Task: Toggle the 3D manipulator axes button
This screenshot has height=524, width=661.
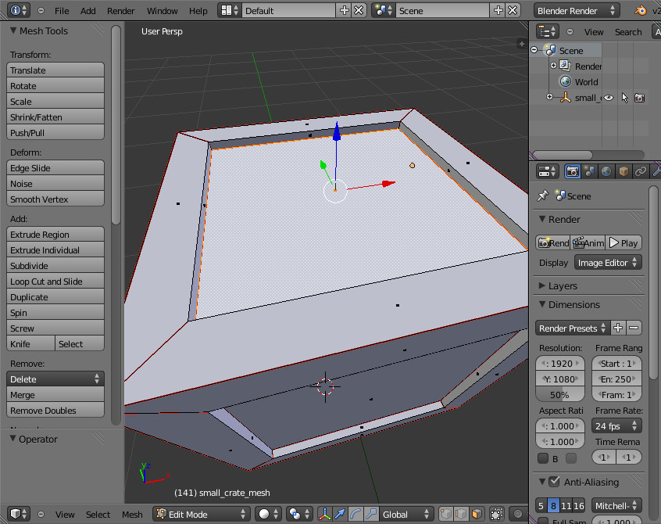Action: tap(324, 514)
